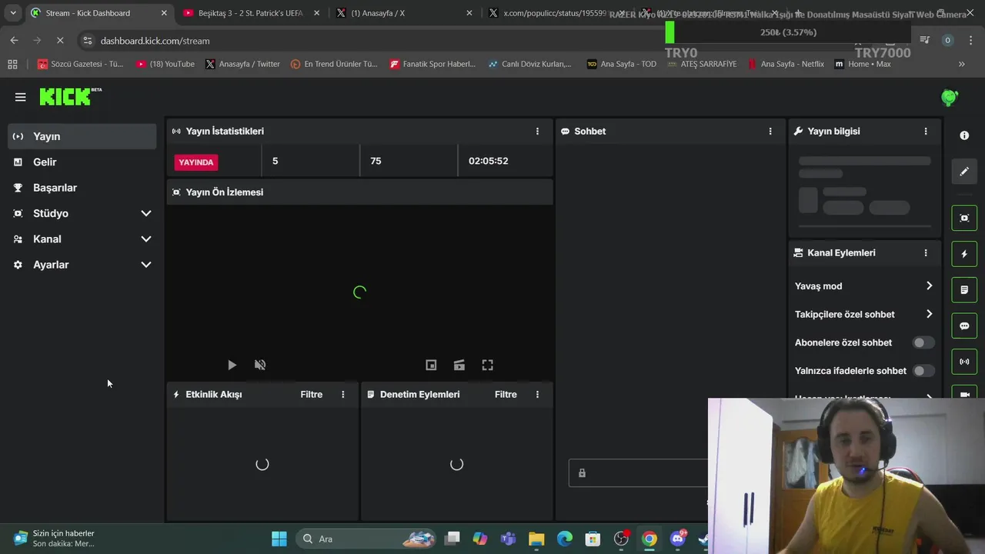985x554 pixels.
Task: Click the stream uptime 02:05:52
Action: tap(488, 161)
